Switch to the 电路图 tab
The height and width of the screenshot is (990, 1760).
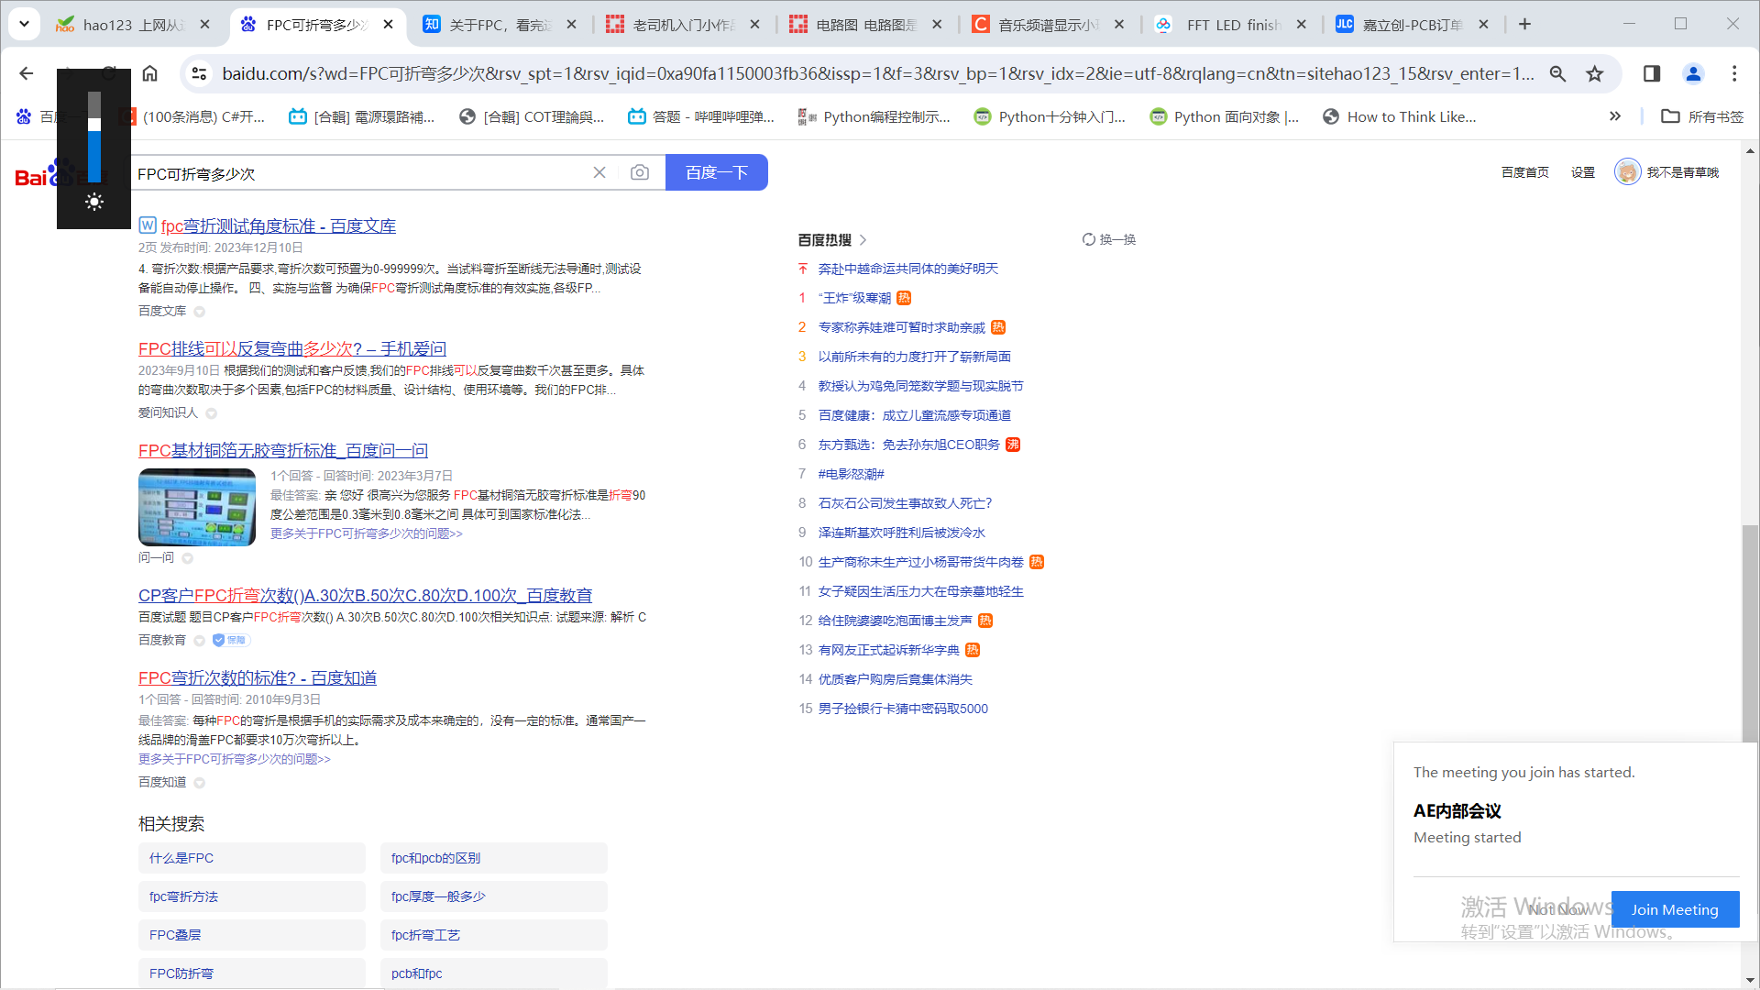(x=865, y=25)
